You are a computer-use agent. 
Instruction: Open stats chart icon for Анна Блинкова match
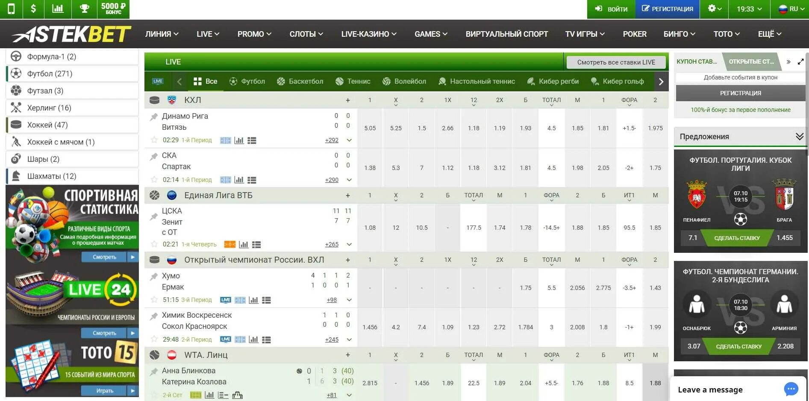point(209,395)
